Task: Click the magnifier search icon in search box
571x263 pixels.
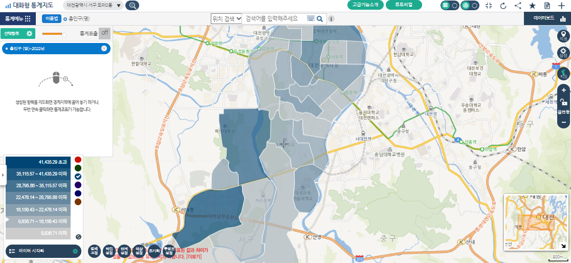Action: (320, 19)
